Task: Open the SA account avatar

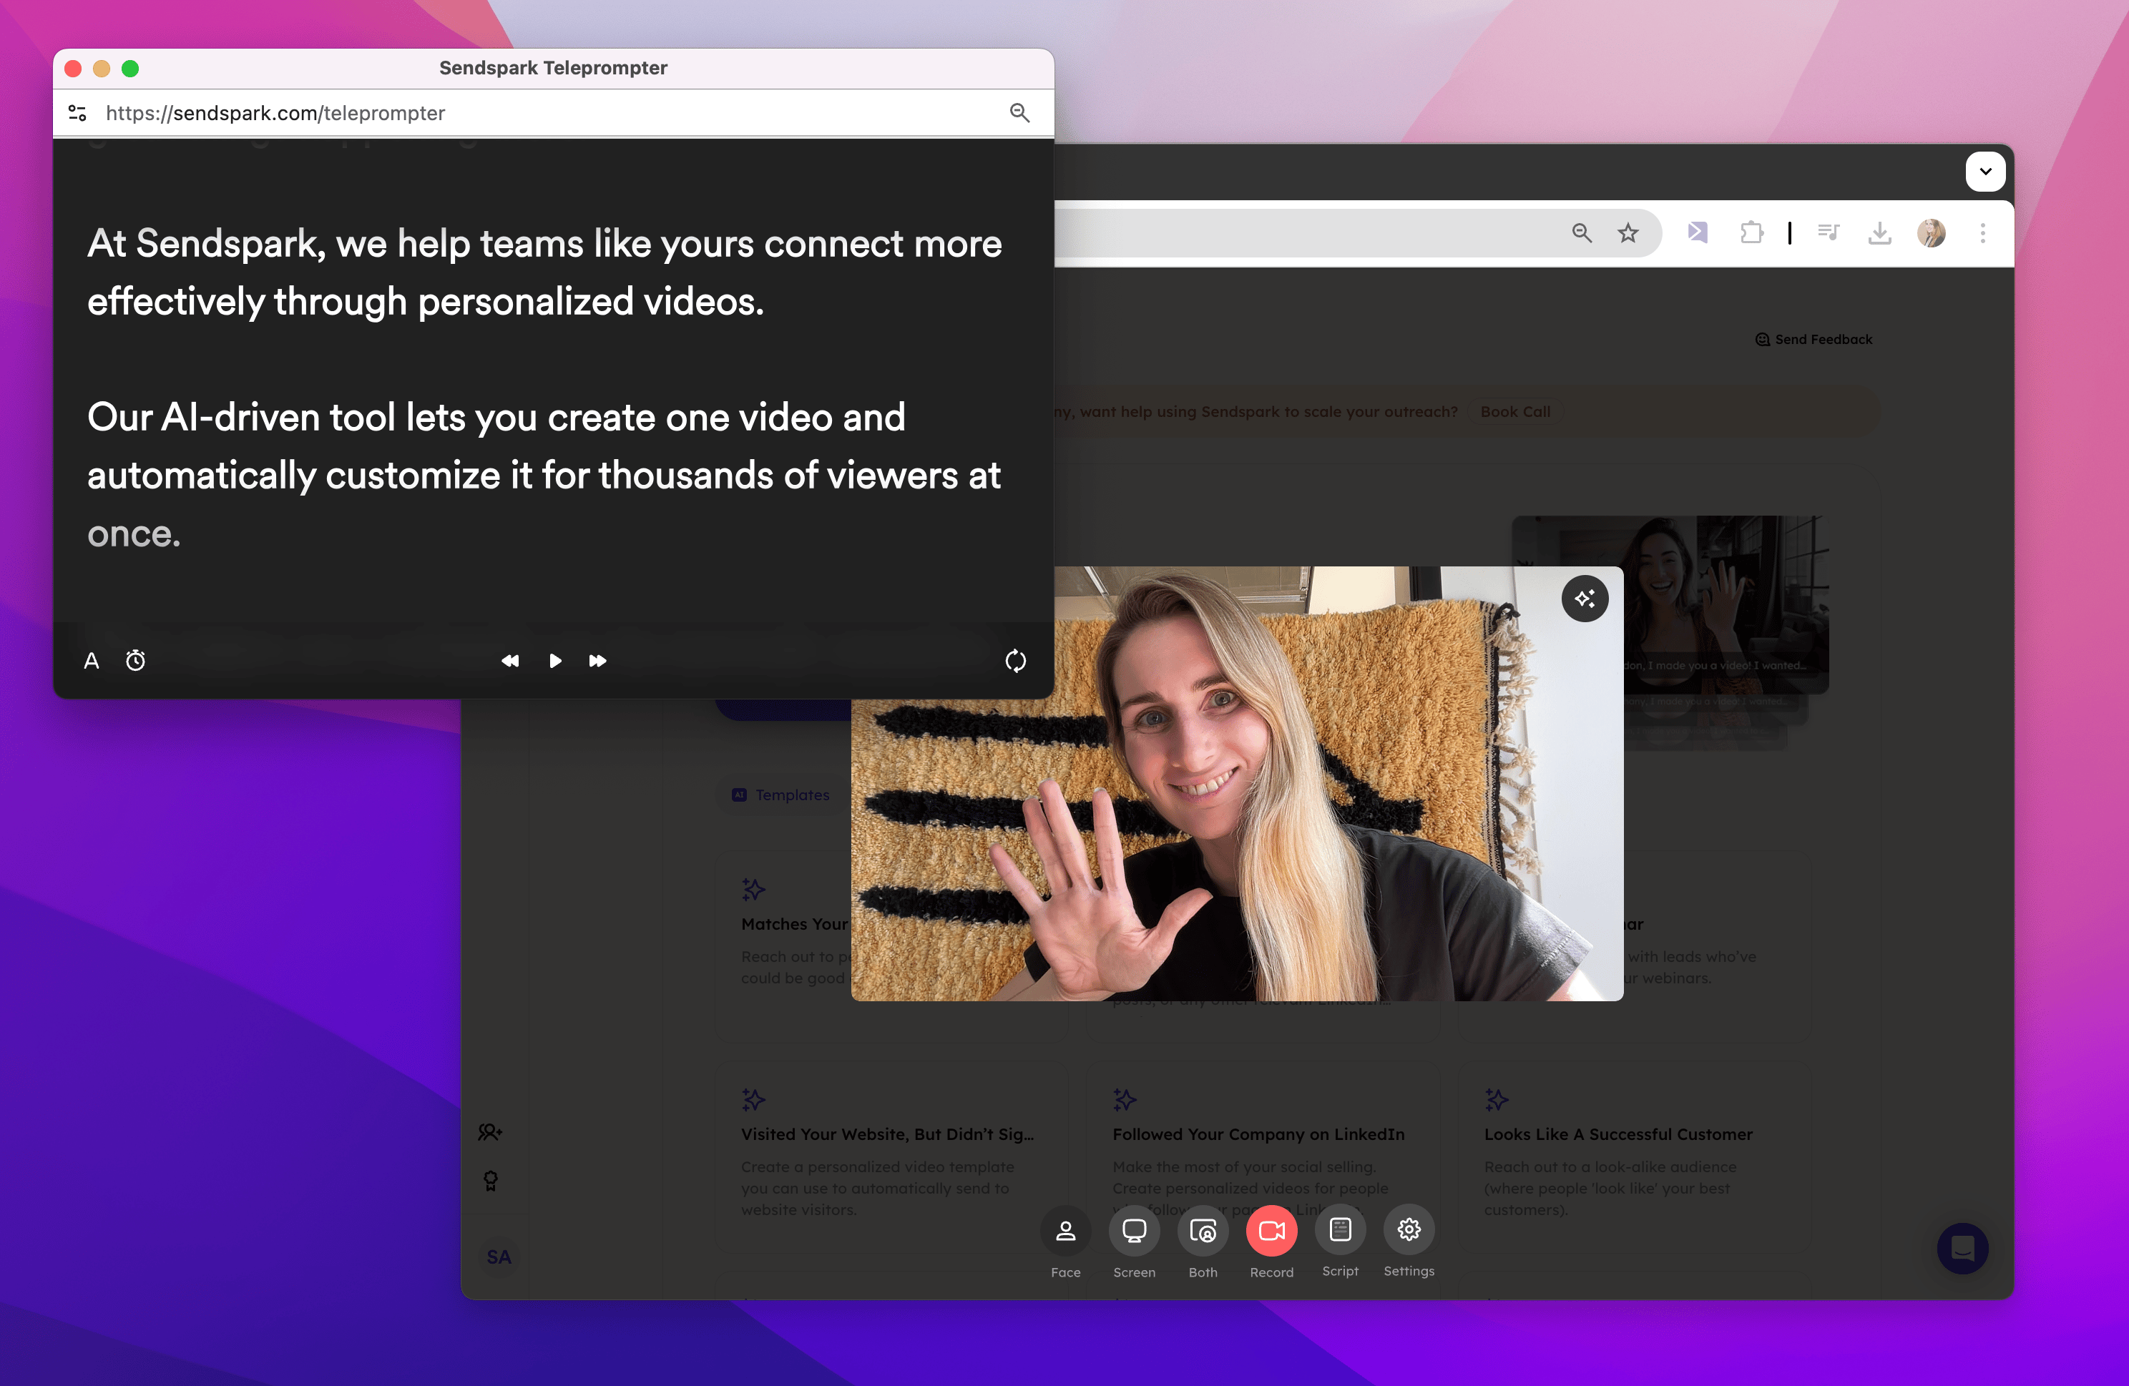Action: click(x=499, y=1257)
